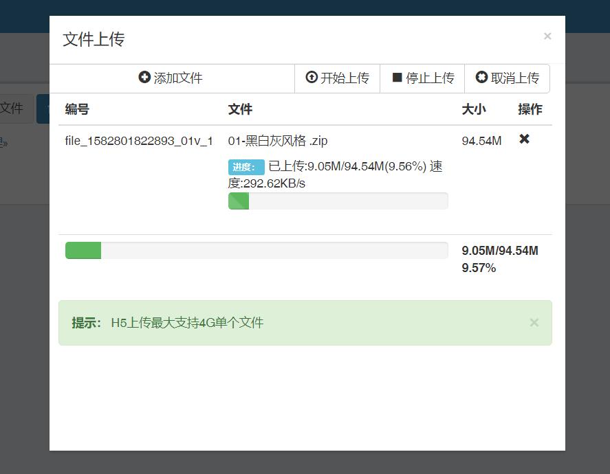
Task: Click the circle-arrow icon beside 开始上传
Action: pos(312,78)
